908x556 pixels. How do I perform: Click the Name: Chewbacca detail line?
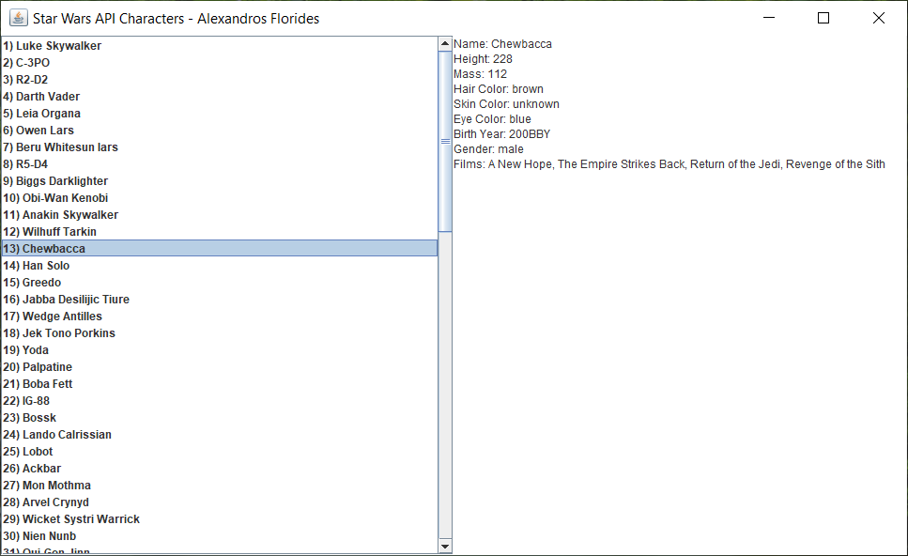tap(502, 44)
